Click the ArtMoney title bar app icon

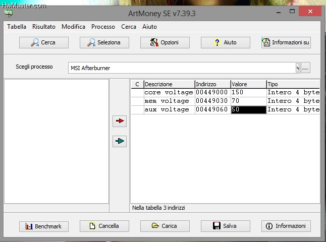click(9, 13)
